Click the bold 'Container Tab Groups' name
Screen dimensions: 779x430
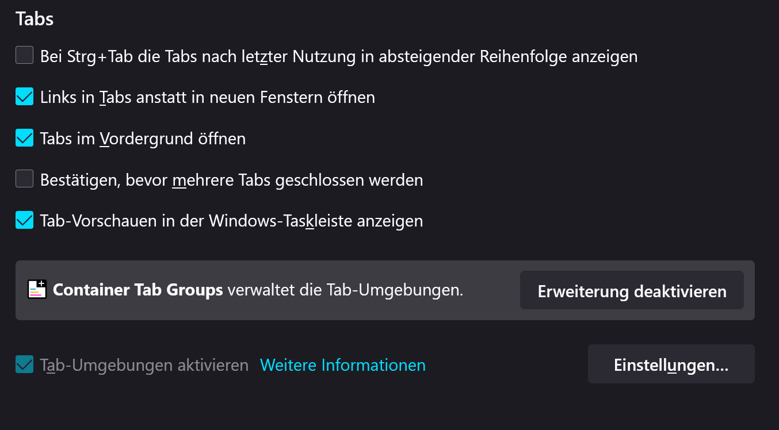point(138,290)
